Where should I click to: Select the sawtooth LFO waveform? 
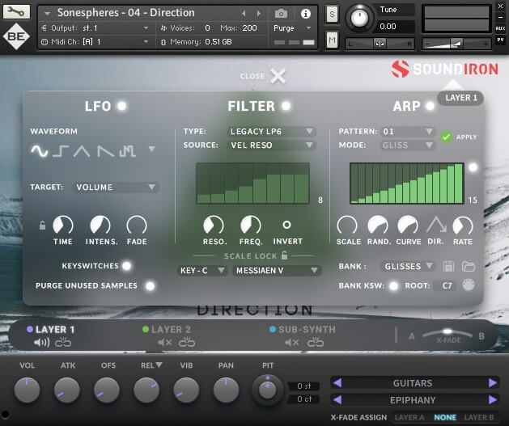point(105,150)
